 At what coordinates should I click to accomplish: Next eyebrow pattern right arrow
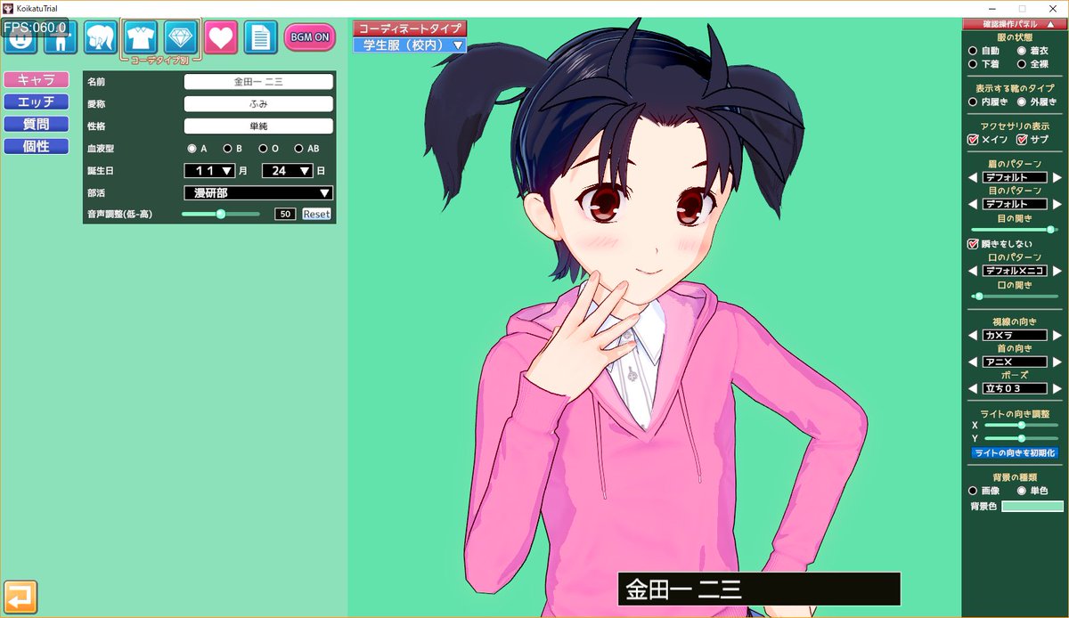click(x=1056, y=178)
